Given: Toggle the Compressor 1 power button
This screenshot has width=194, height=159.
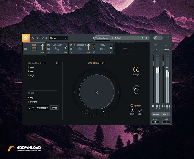Looking at the screenshot, I should [x=71, y=45].
